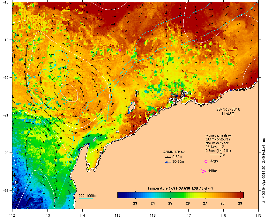This screenshot has height=217, width=268.
Task: Click the colorbar tick label 27
Action: tap(205, 203)
